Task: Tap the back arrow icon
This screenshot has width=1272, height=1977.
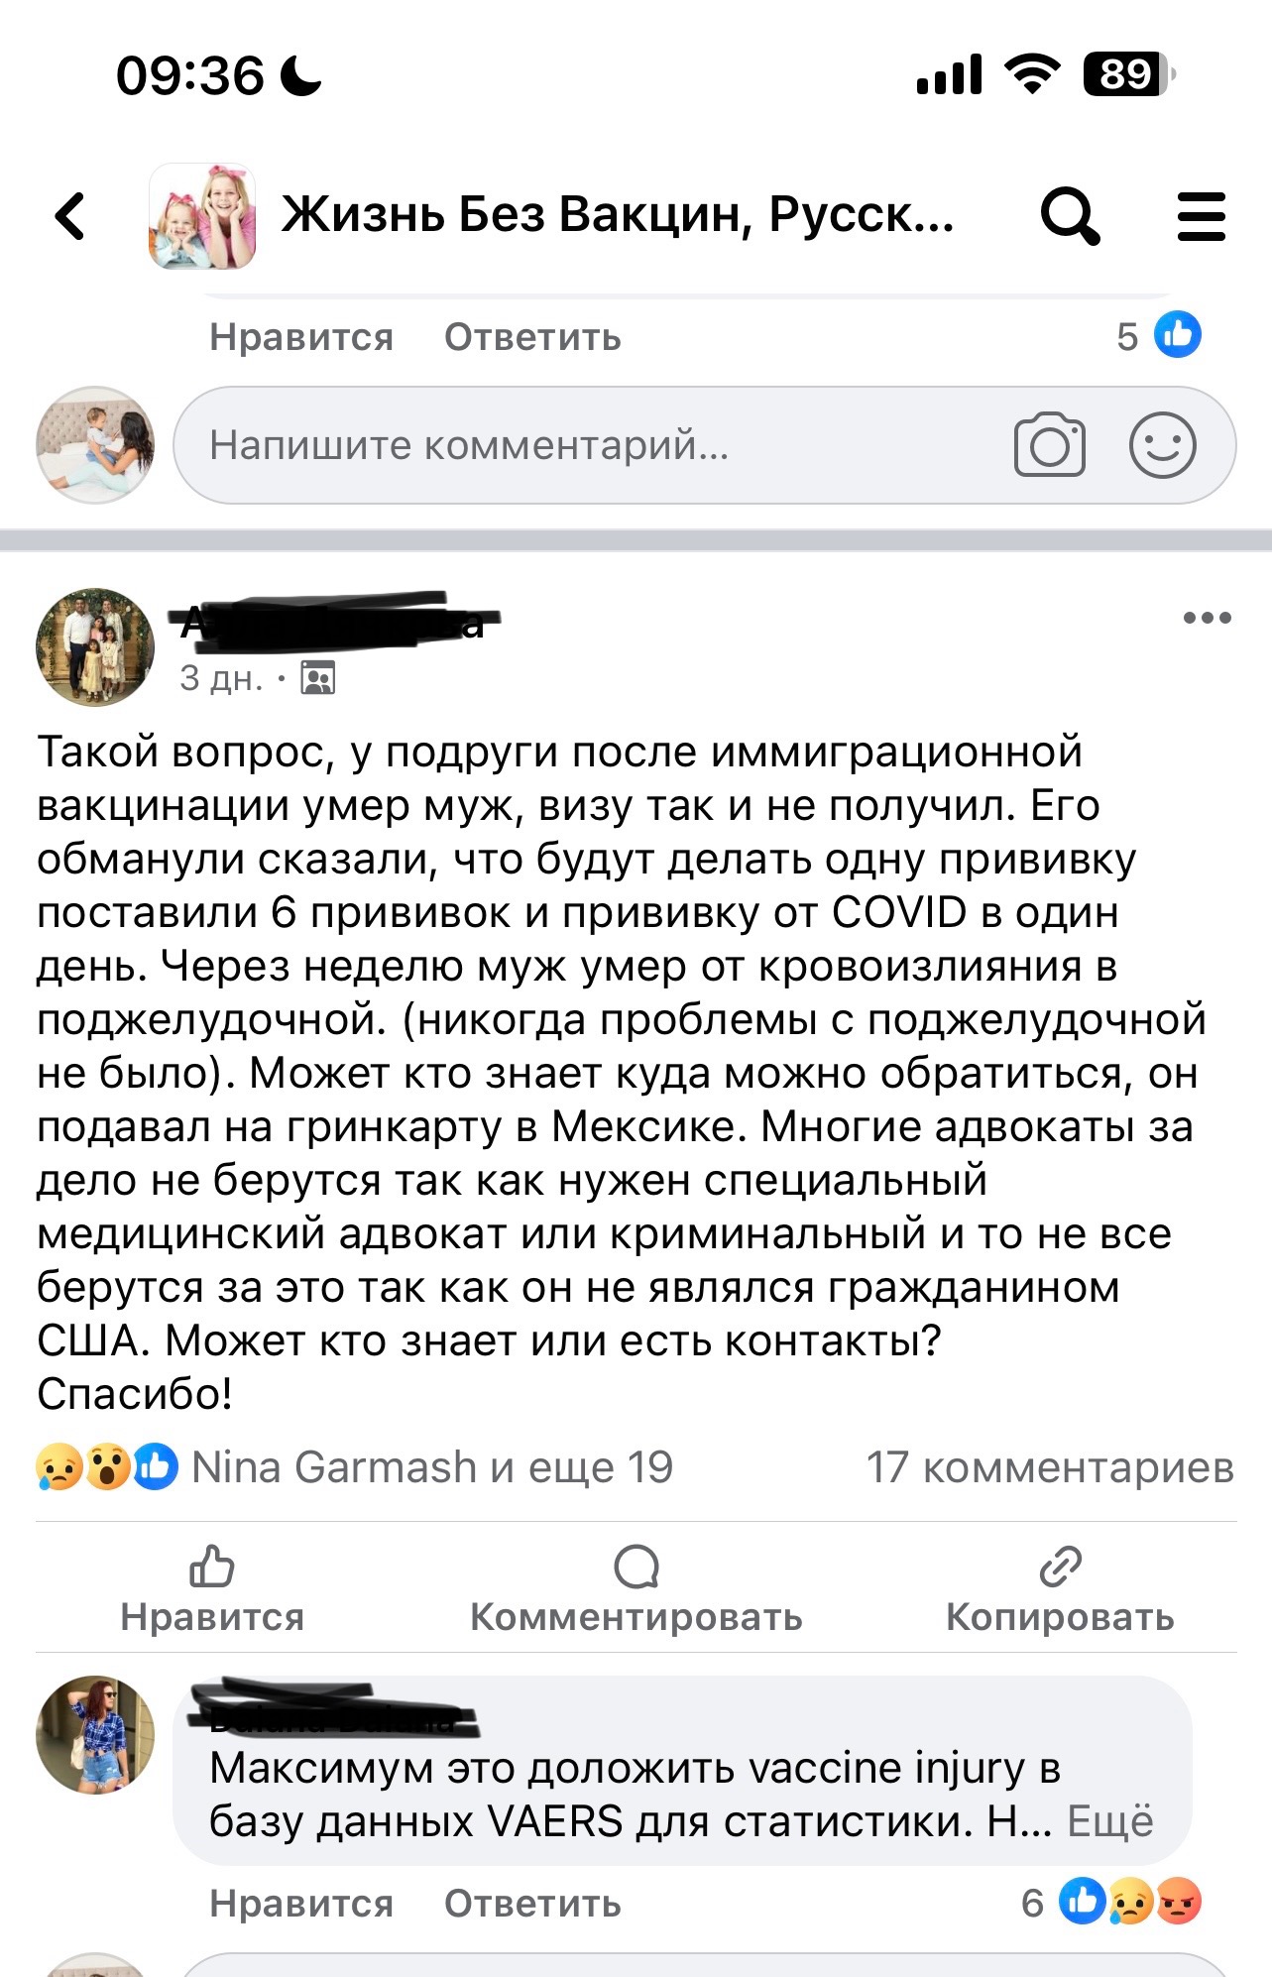Action: coord(71,216)
